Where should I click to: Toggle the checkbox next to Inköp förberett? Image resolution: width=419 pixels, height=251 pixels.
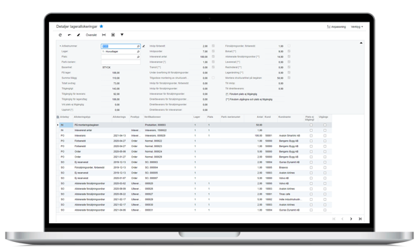(213, 46)
